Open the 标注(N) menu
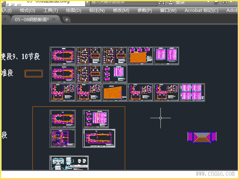The height and width of the screenshot is (179, 239). click(x=97, y=10)
